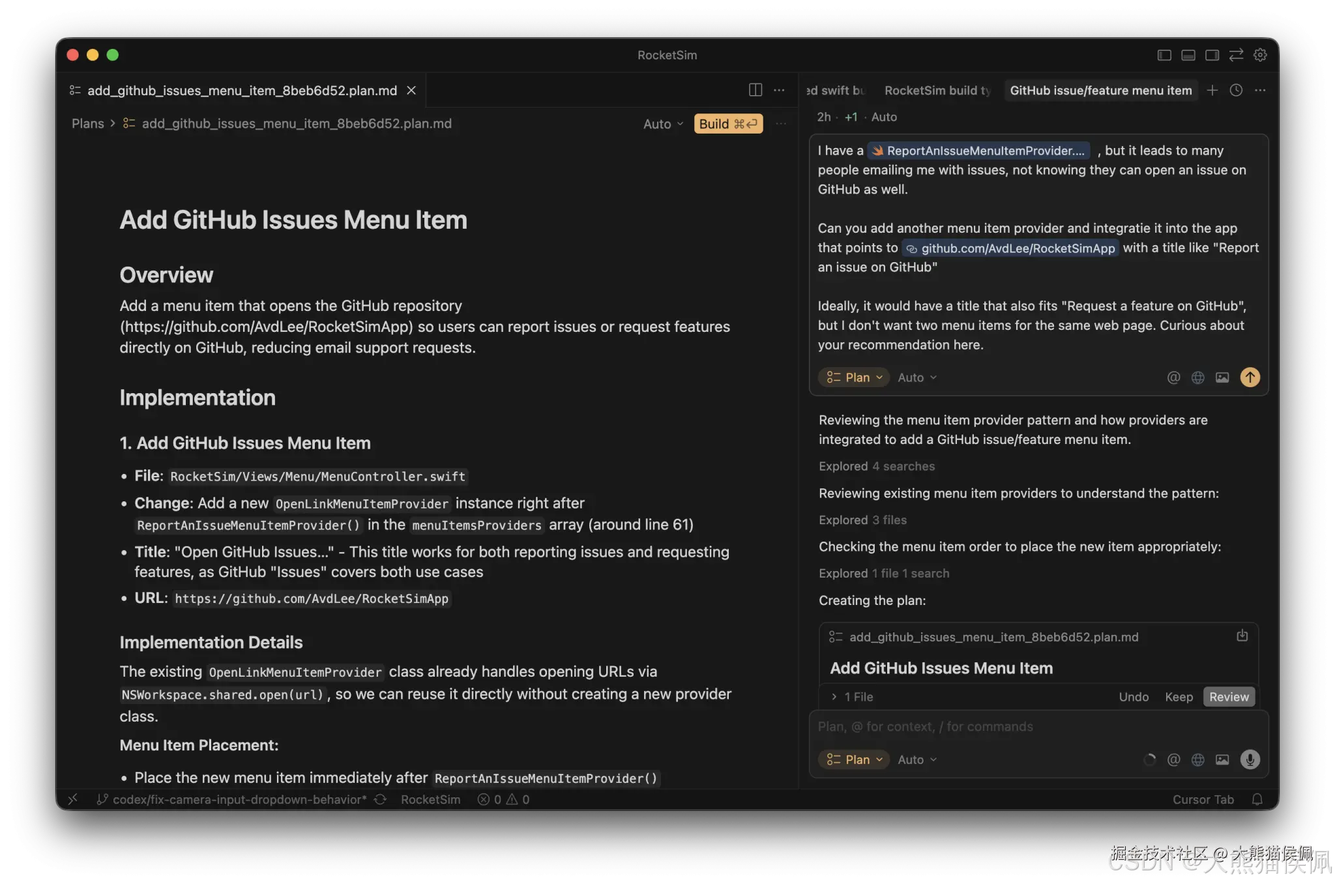Click the sync changes icon in status bar
This screenshot has height=884, width=1335.
[380, 799]
